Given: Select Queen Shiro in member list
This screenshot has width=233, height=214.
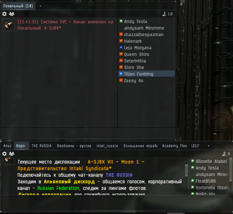Looking at the screenshot, I should click(146, 54).
